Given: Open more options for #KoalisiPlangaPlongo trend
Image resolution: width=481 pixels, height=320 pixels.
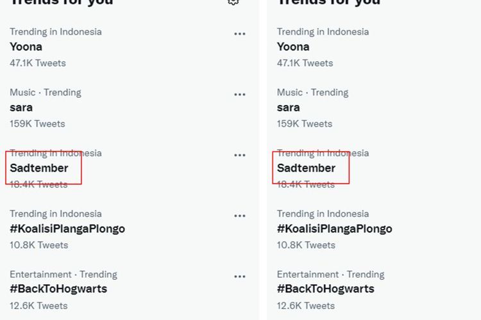Looking at the screenshot, I should pyautogui.click(x=240, y=216).
